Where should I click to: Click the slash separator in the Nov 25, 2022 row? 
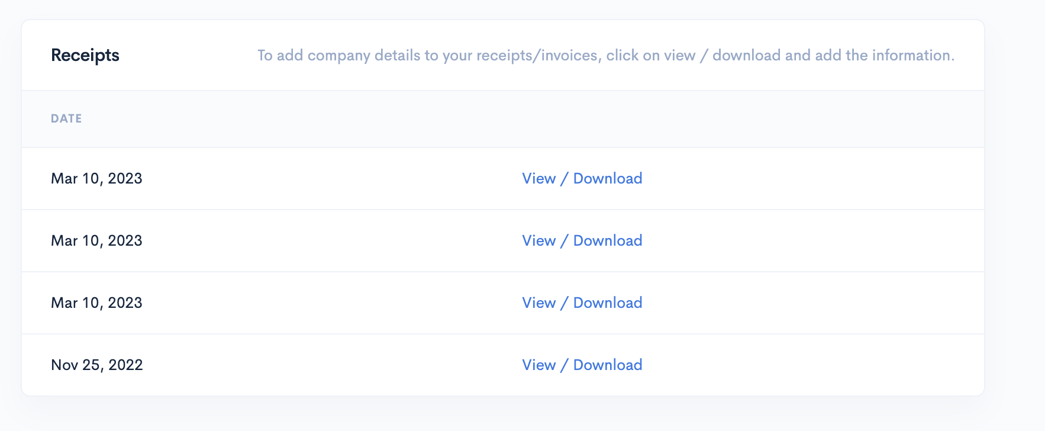(565, 365)
